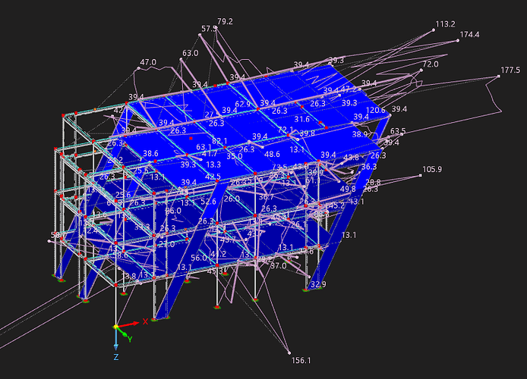Screen dimensions: 527x379
Task: Click the 87.1 value on the slab
Action: (x=219, y=141)
